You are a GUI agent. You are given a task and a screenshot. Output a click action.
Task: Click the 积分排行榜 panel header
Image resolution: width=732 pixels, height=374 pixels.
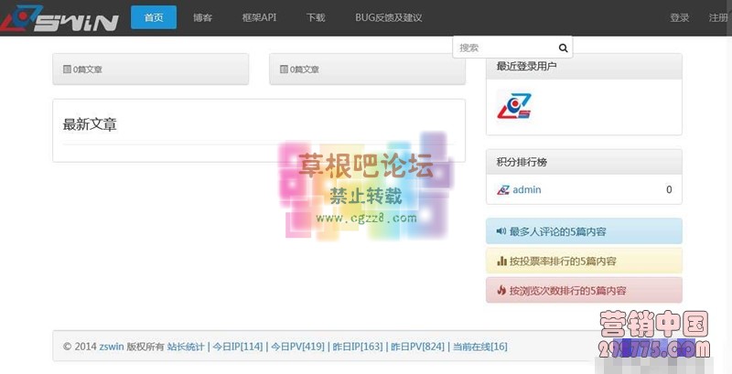coord(584,162)
